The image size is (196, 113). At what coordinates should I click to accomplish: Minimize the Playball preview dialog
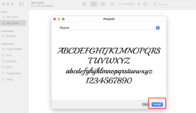tap(59, 19)
